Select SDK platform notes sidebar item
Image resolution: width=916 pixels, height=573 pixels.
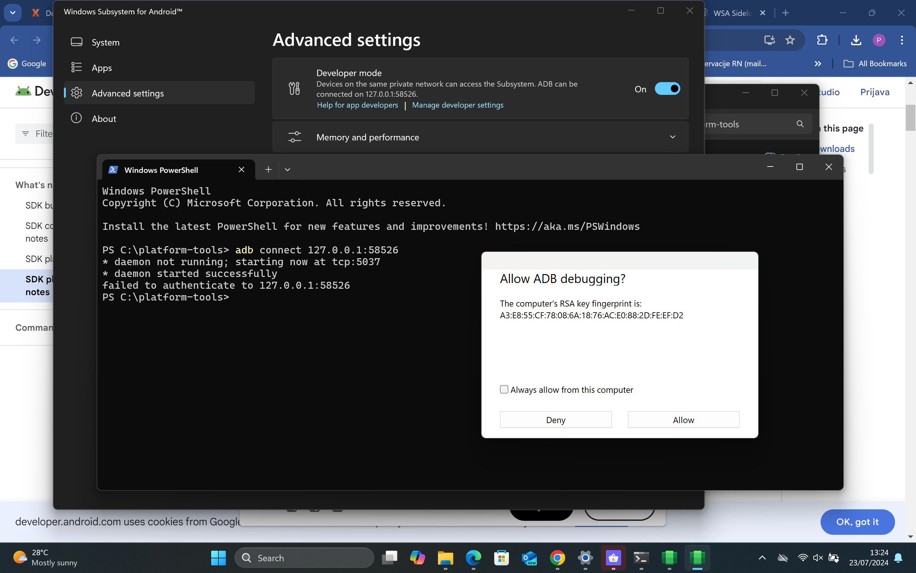(x=26, y=285)
